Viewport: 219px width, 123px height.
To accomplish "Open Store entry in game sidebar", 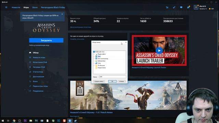I will pyautogui.click(x=35, y=81).
